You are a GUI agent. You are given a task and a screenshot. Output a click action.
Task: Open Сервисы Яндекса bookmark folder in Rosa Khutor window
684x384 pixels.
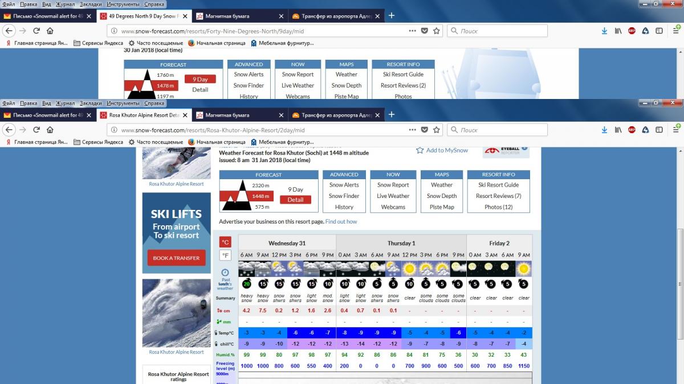pos(98,142)
